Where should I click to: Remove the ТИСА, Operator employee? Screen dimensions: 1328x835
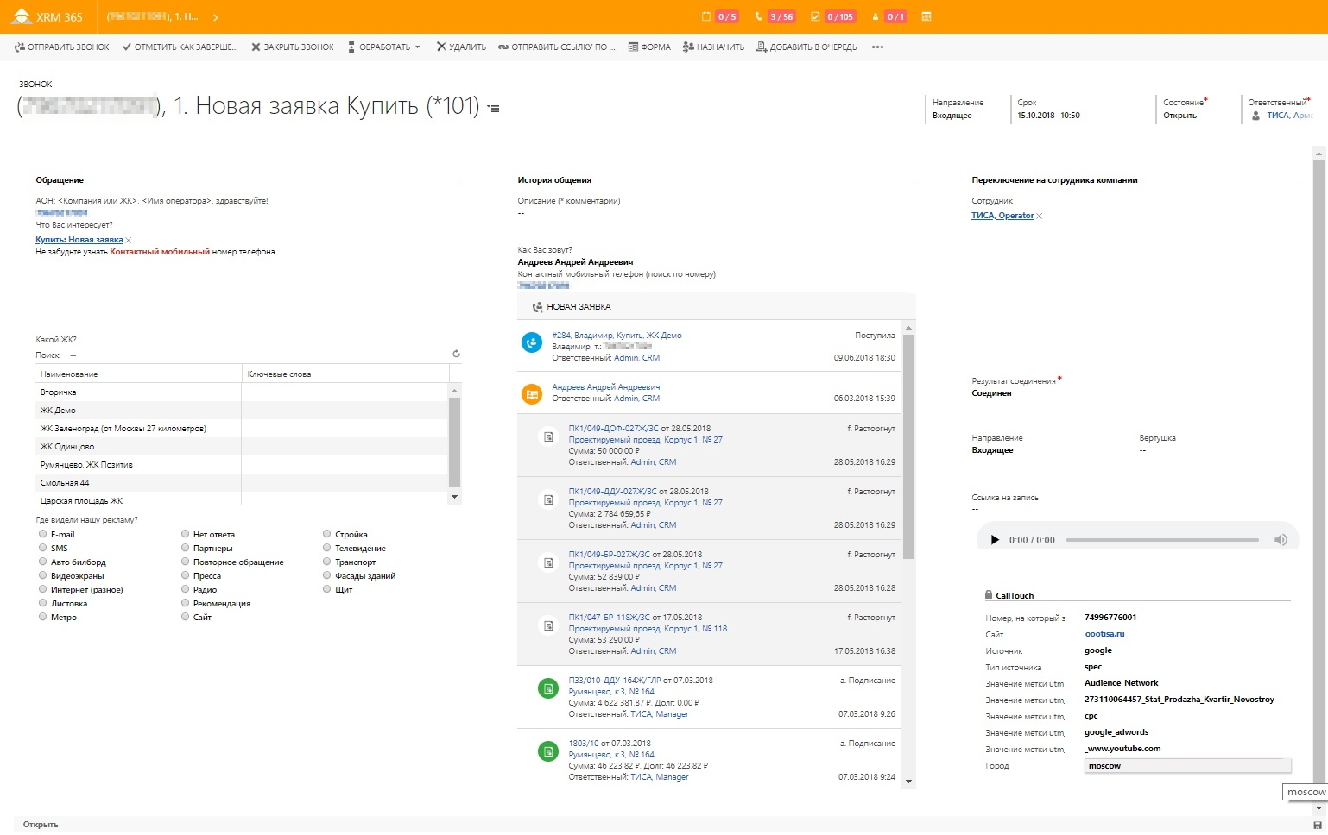click(1040, 217)
